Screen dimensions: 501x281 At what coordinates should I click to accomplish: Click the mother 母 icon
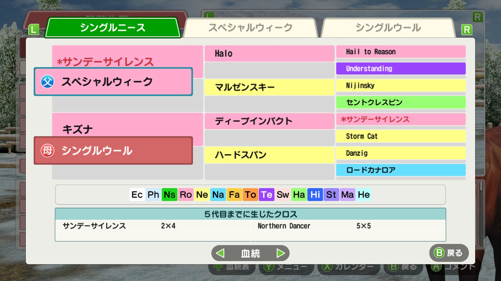48,151
